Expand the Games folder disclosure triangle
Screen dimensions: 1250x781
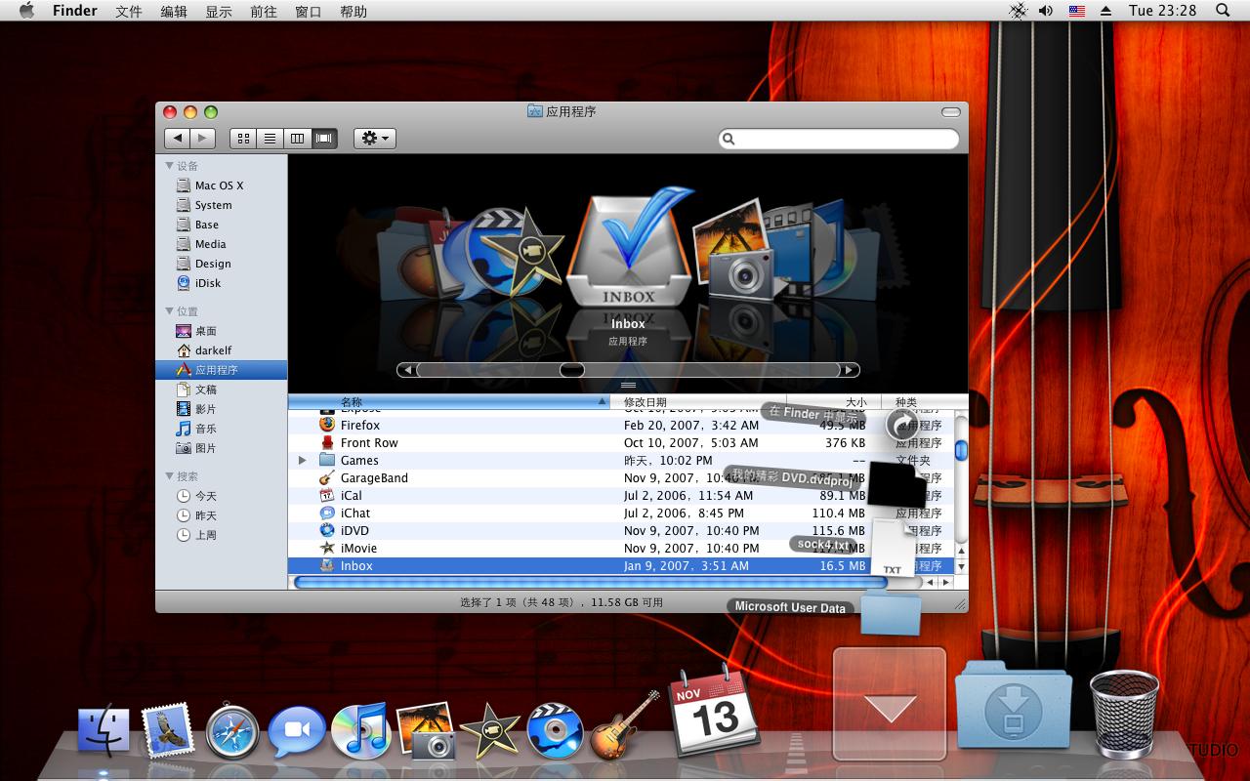pos(303,461)
